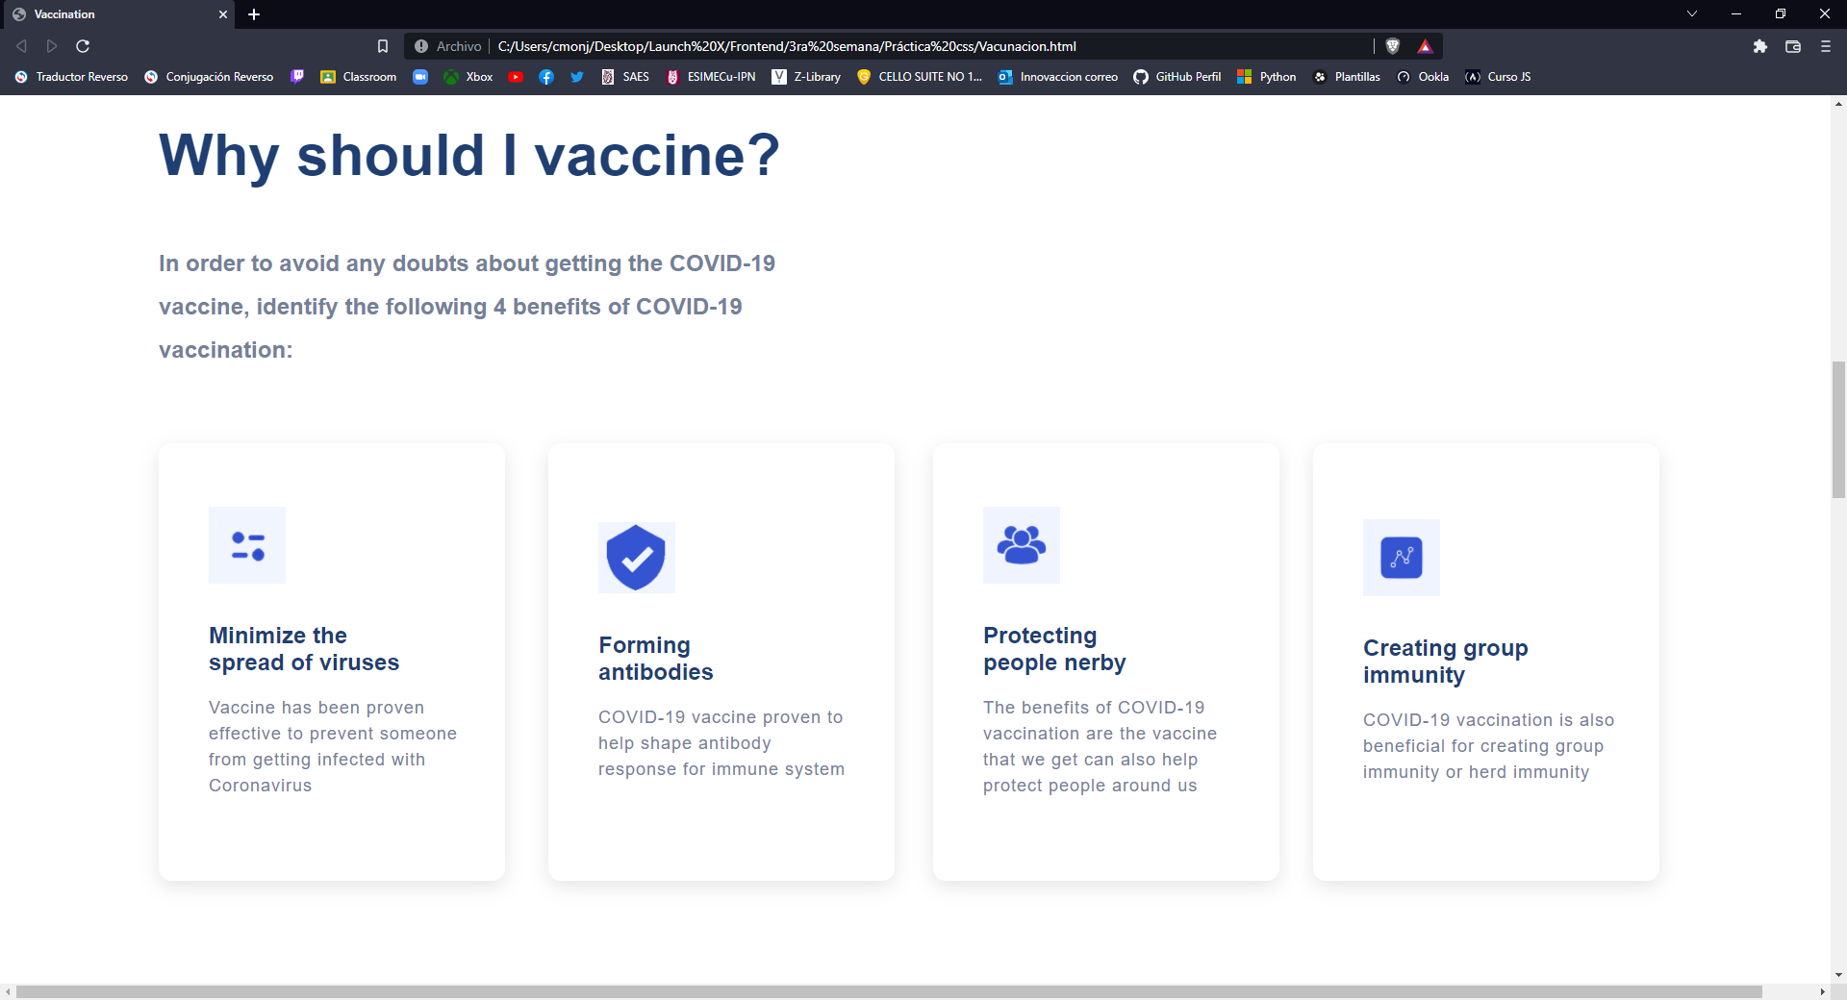This screenshot has height=1000, width=1847.
Task: Click the scroll up arrow on the vertical scrollbar
Action: pyautogui.click(x=1838, y=103)
